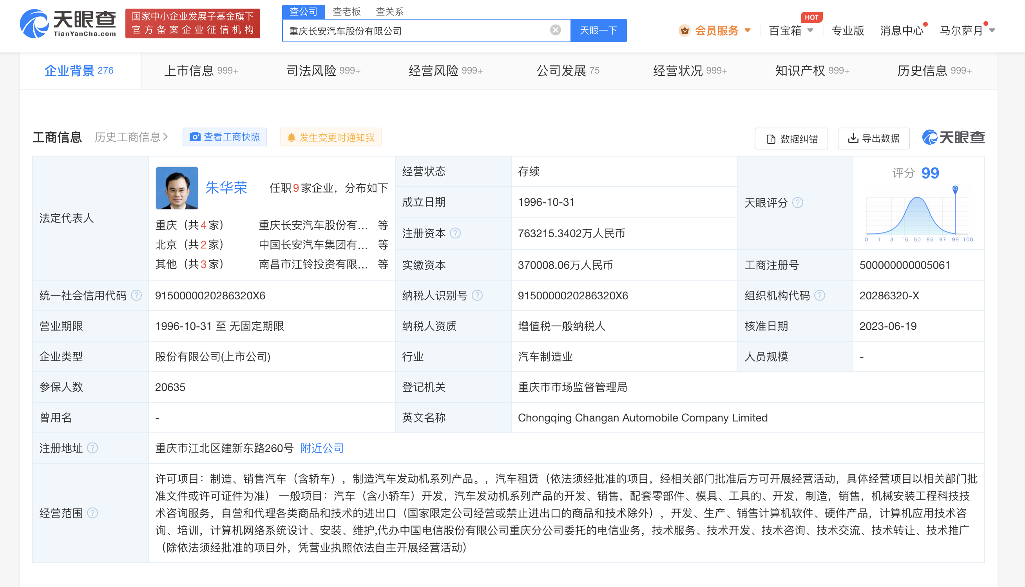Expand the 马尔萨月 user menu arrow
The image size is (1025, 587).
[992, 31]
